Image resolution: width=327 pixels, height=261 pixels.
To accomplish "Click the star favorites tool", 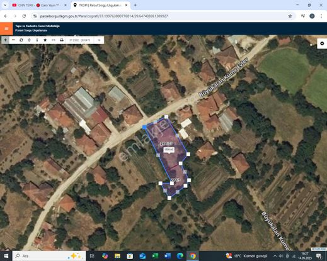I will click(x=45, y=40).
